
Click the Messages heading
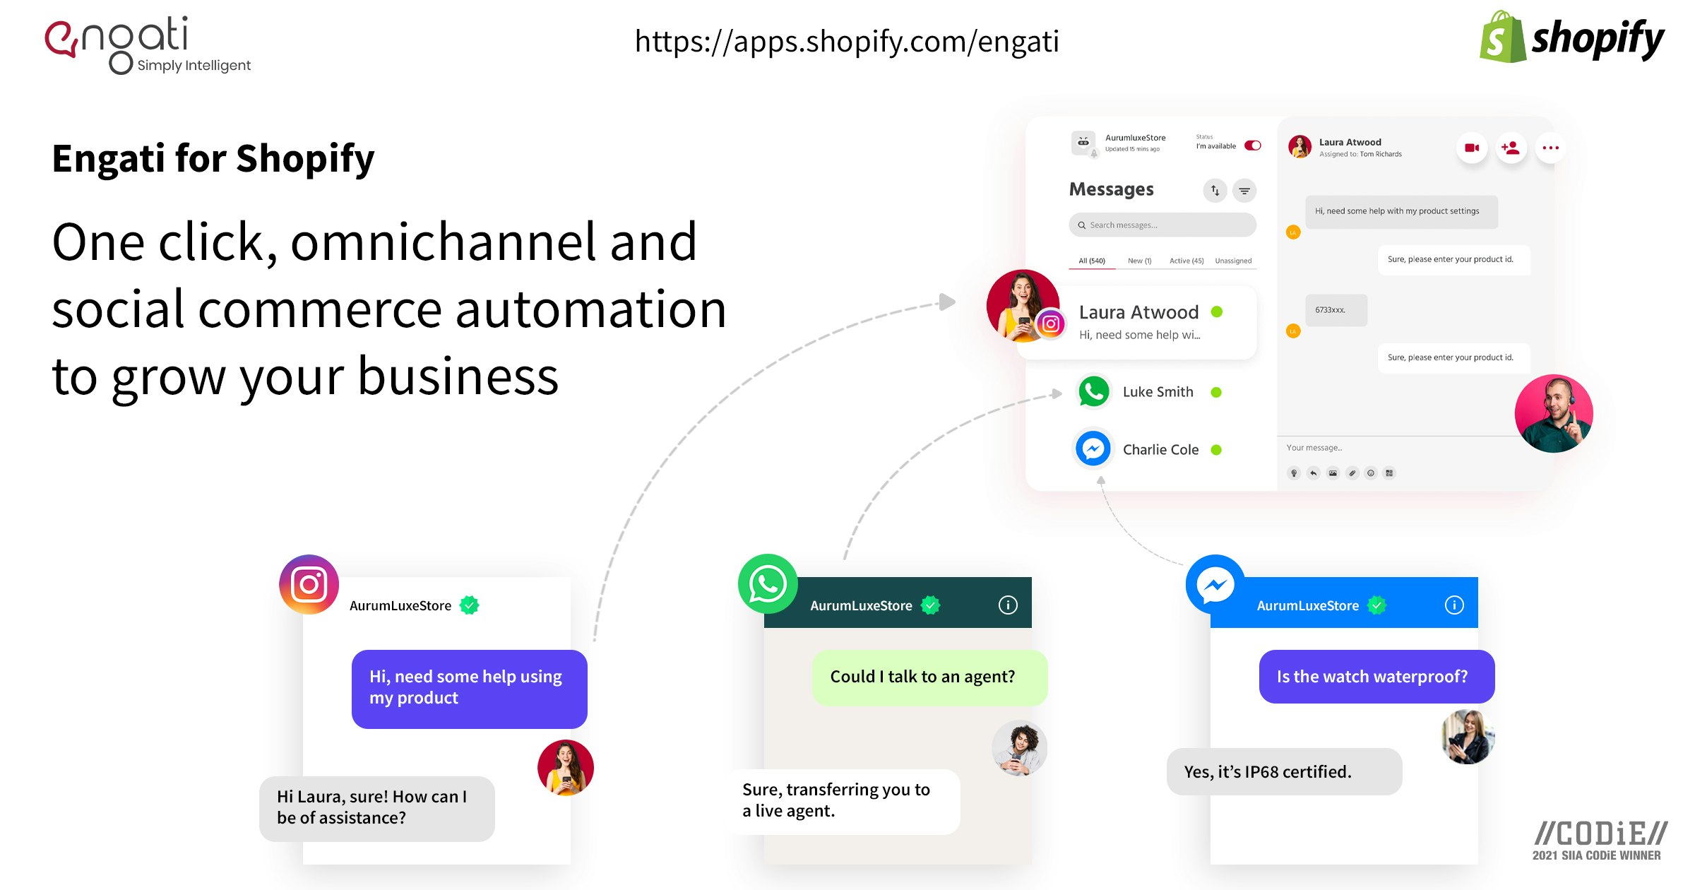1112,190
